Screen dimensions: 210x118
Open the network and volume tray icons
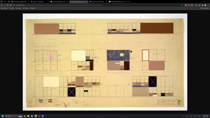point(199,116)
